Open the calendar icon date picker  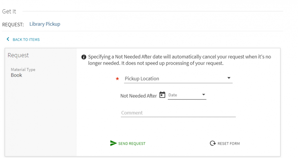[x=162, y=95]
